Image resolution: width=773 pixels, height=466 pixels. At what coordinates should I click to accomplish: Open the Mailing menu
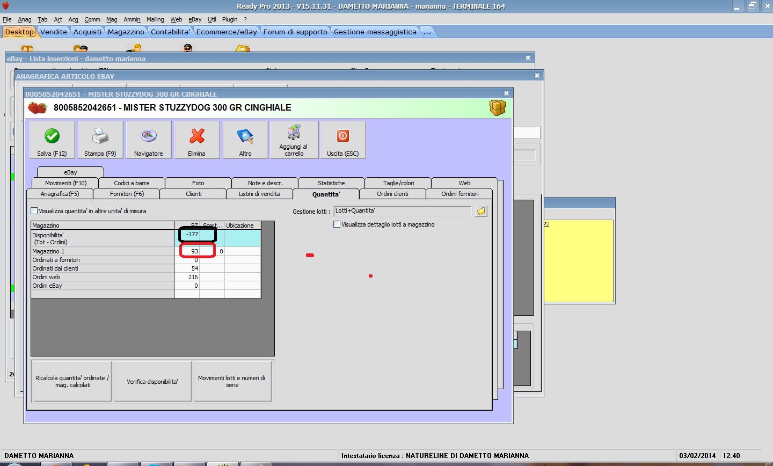[155, 19]
